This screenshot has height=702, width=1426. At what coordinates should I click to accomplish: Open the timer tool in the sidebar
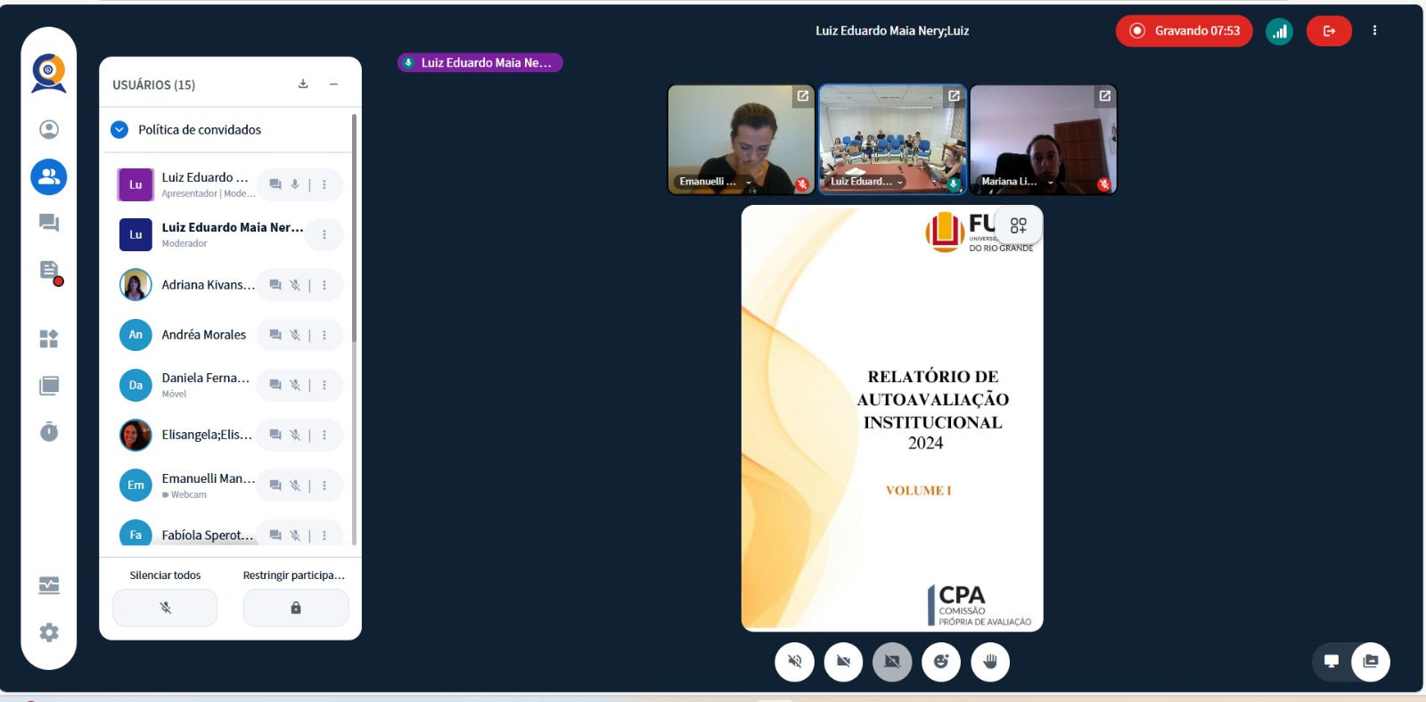pos(49,432)
